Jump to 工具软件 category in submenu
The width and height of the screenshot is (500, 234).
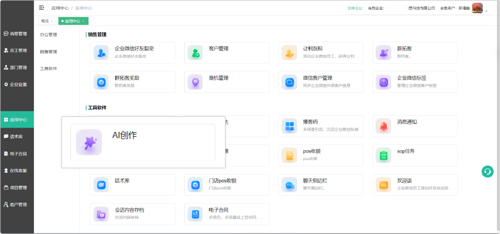pos(49,68)
